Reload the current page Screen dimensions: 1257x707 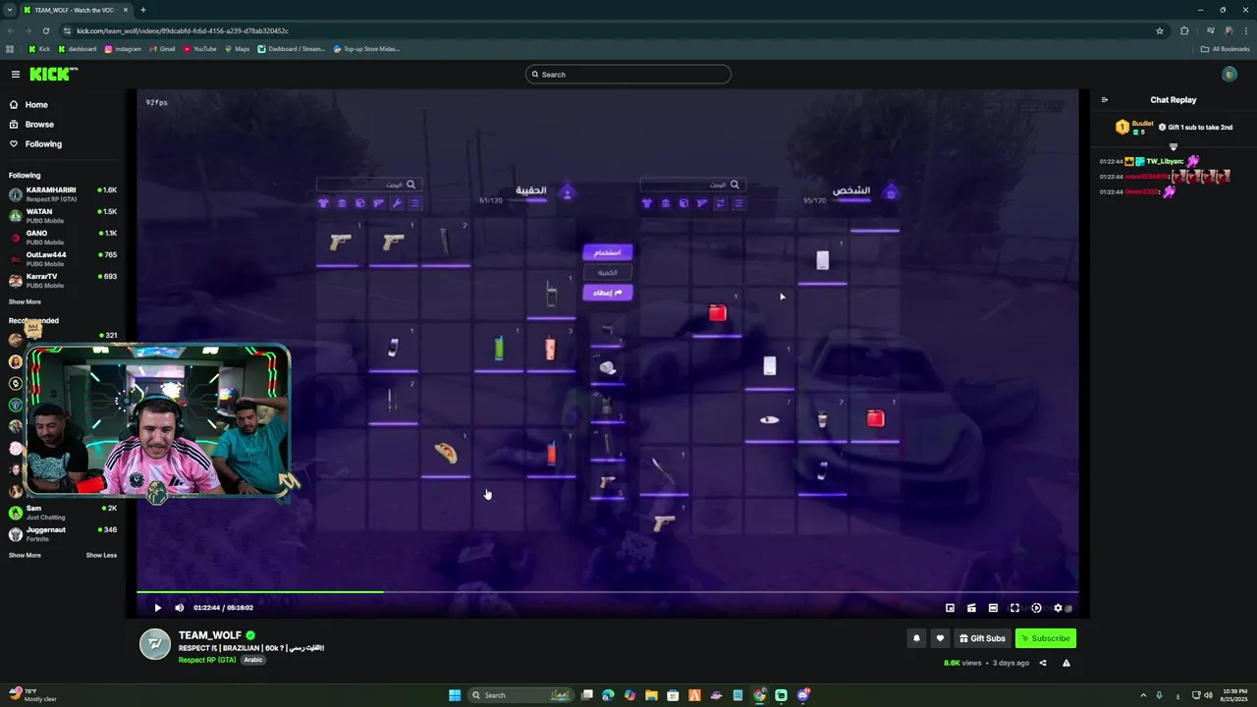46,30
